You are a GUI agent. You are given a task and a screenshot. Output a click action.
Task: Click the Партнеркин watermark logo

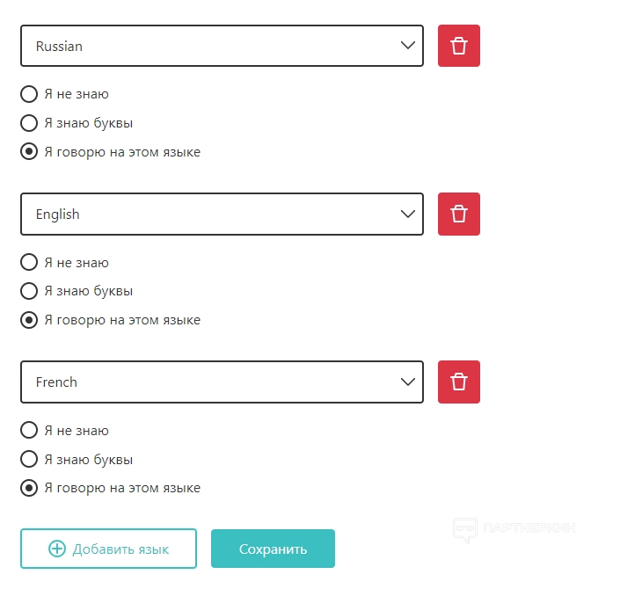[x=514, y=528]
